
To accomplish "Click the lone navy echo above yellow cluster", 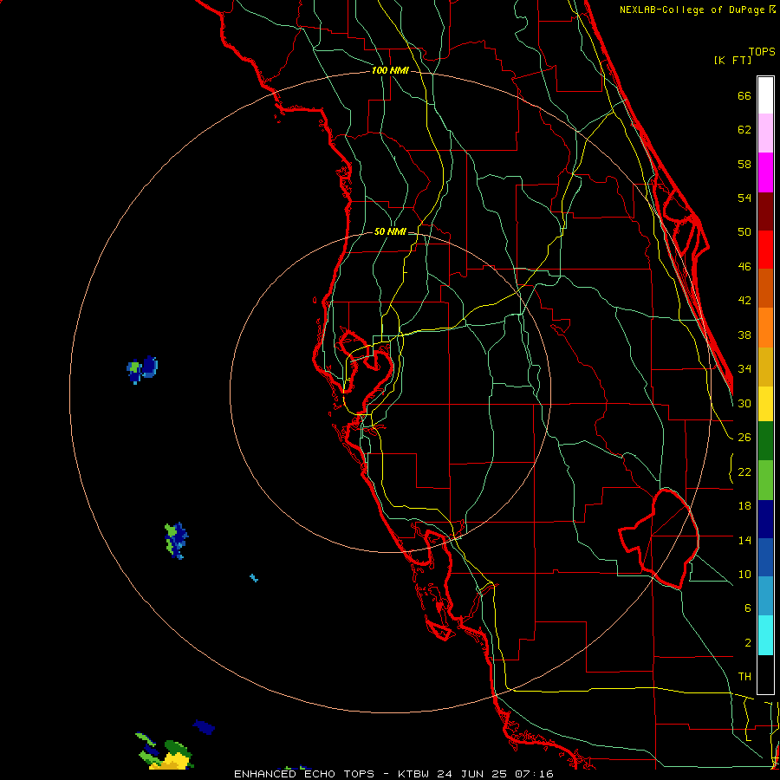I will (204, 727).
